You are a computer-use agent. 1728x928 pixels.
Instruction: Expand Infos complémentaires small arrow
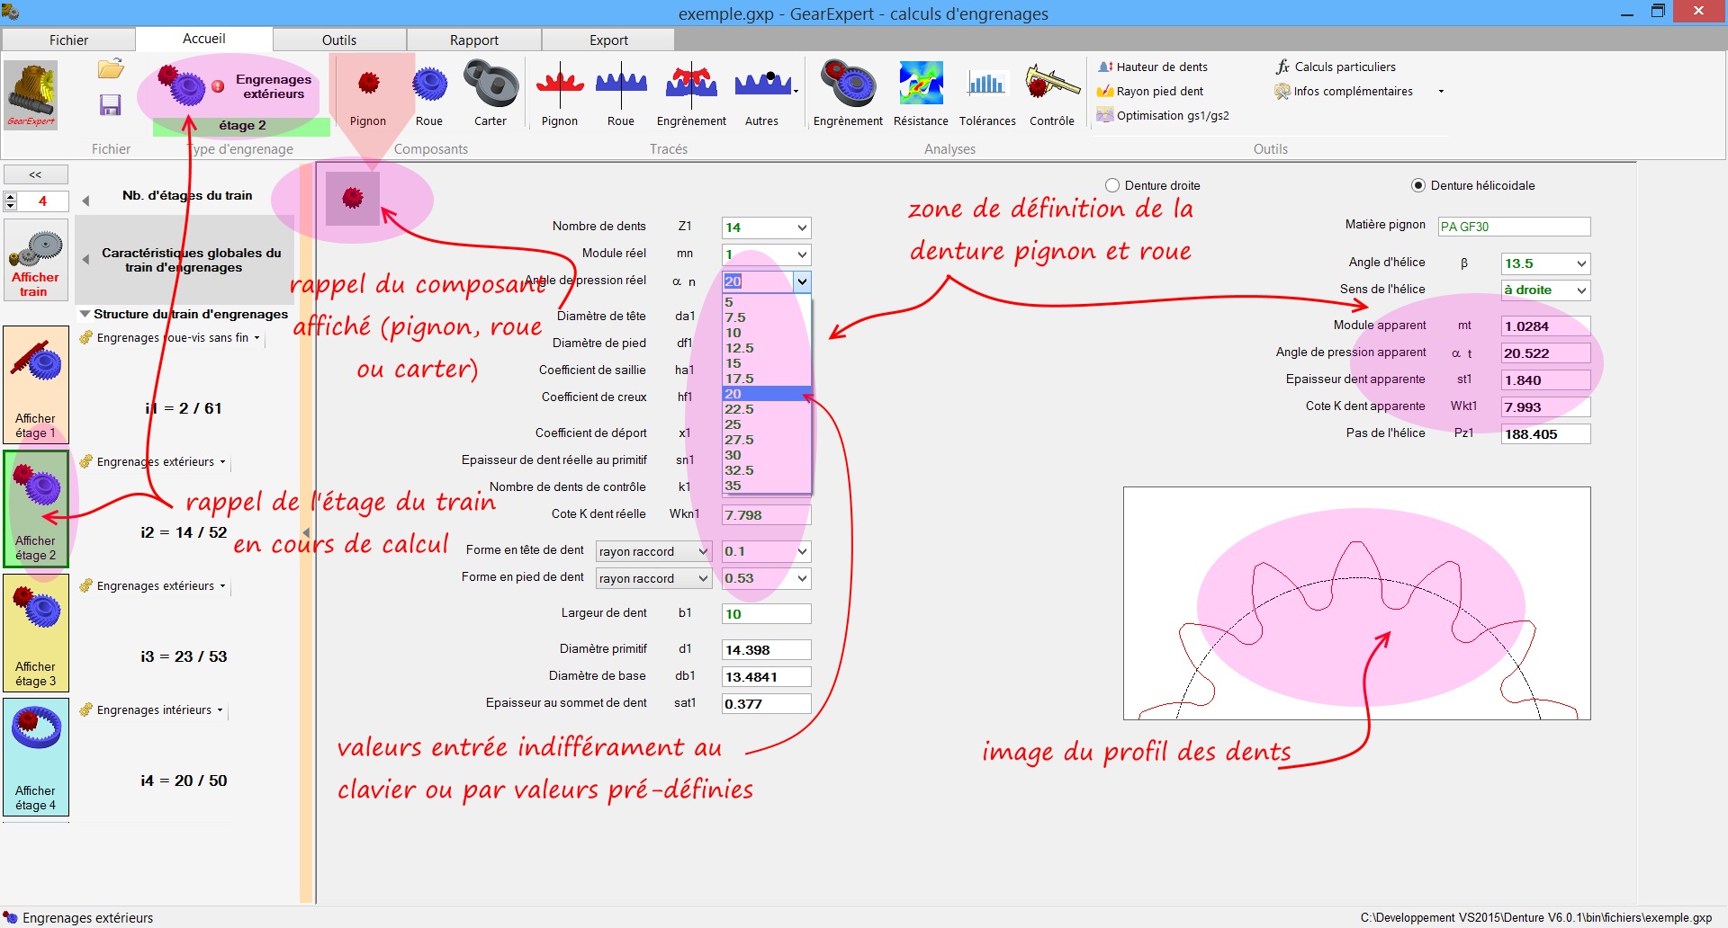click(x=1441, y=92)
